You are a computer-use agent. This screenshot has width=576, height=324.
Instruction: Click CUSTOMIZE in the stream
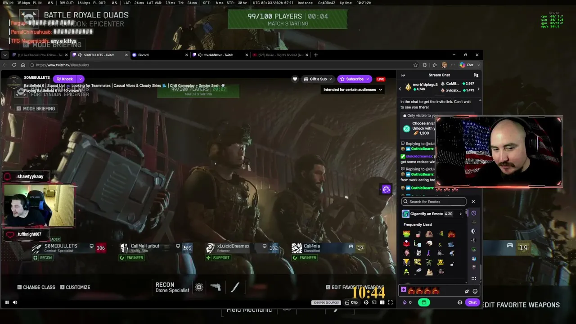(x=75, y=287)
